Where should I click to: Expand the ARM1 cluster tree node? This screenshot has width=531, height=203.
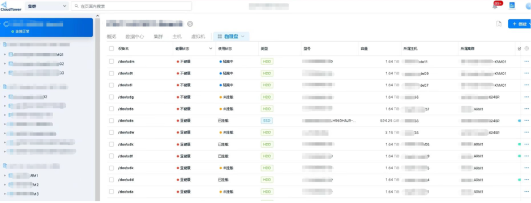[5, 176]
